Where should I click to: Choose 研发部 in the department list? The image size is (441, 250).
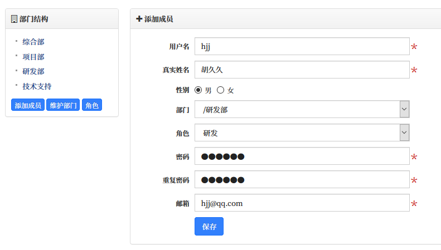coord(33,71)
